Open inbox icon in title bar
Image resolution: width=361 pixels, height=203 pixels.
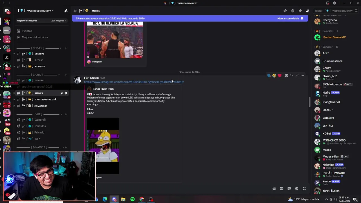pos(328,3)
